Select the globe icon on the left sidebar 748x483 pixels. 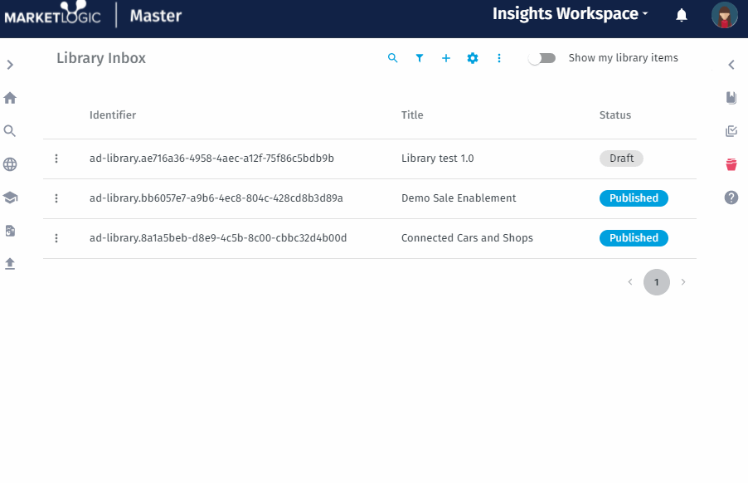10,164
